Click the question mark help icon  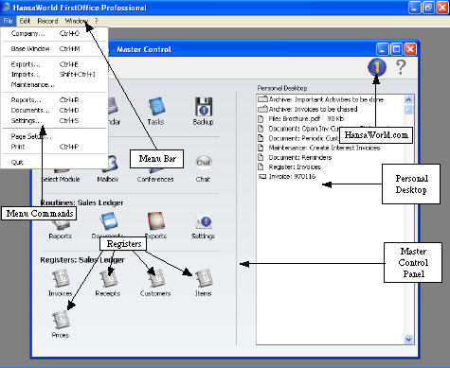[401, 67]
